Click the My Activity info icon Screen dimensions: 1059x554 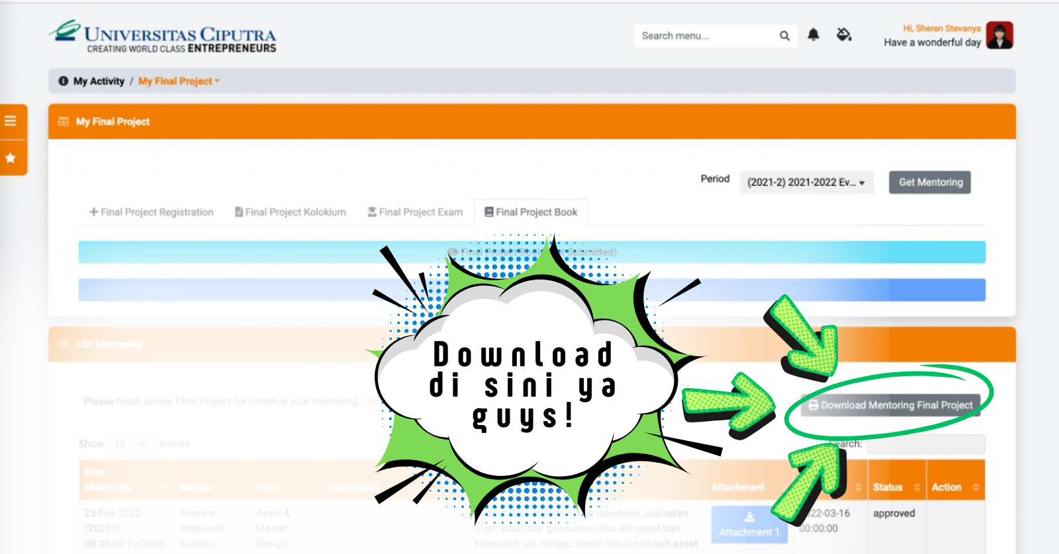(64, 81)
